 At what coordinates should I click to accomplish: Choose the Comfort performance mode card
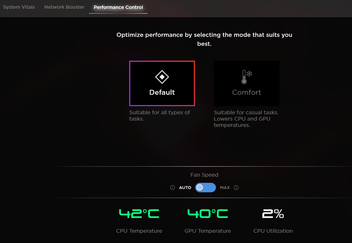(x=247, y=83)
